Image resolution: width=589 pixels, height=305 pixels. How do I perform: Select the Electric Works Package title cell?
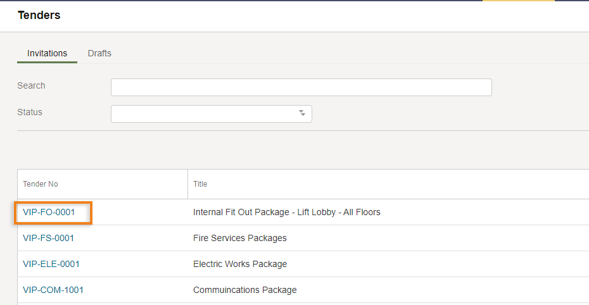(x=240, y=264)
